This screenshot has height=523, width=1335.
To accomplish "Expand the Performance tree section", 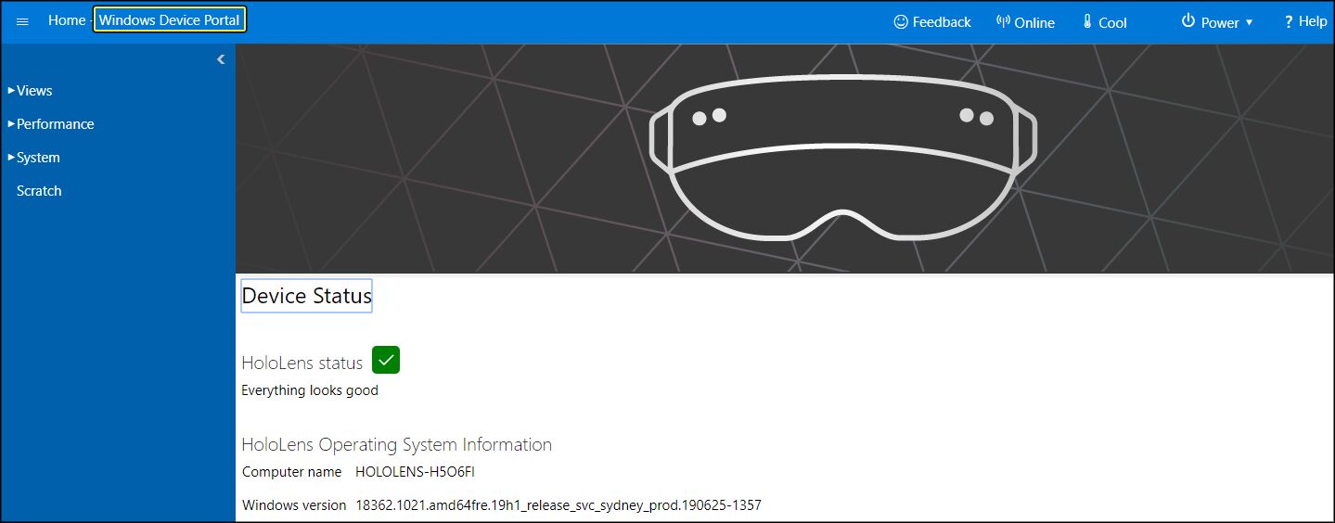I will pos(51,124).
